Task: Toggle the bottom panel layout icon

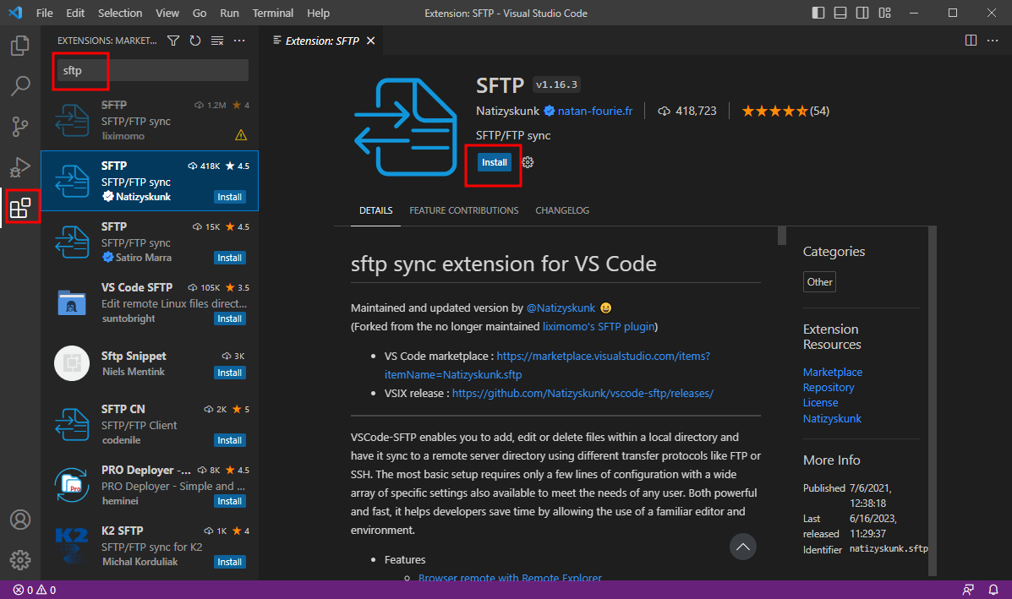Action: (840, 13)
